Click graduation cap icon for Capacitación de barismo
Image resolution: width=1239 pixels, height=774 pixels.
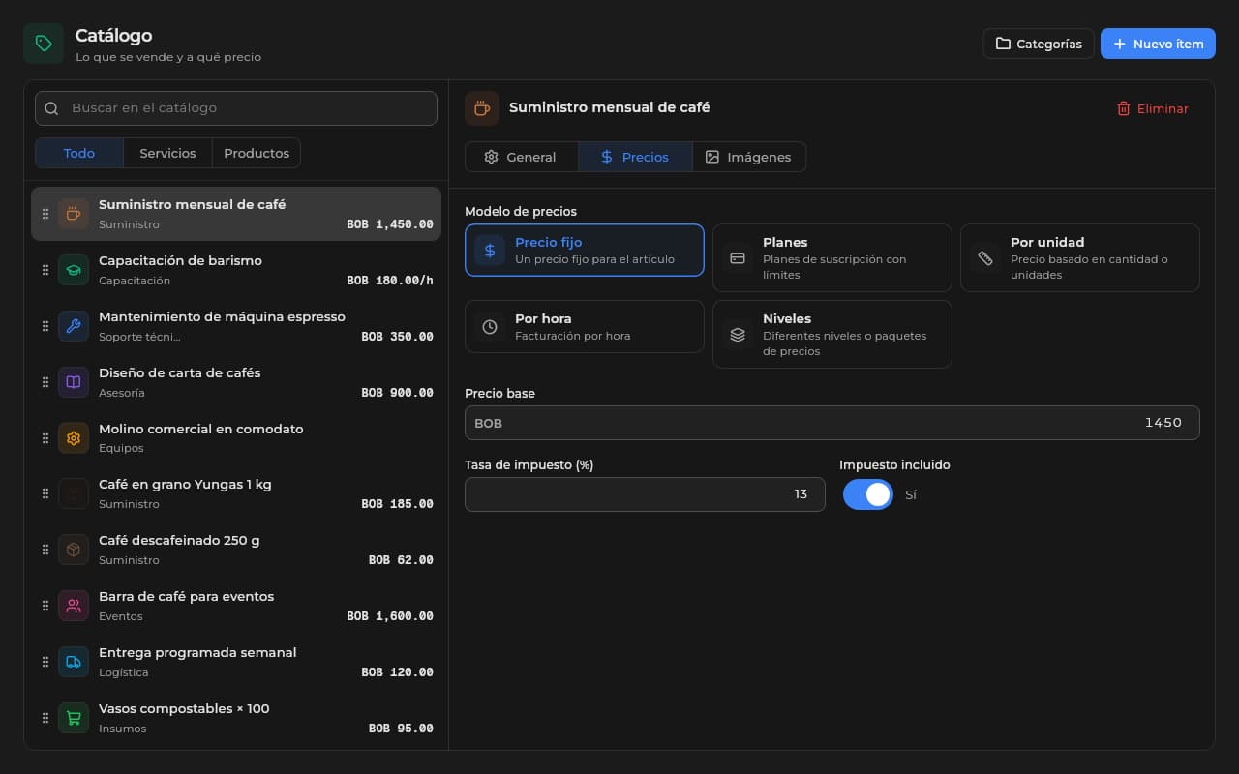[x=74, y=270]
